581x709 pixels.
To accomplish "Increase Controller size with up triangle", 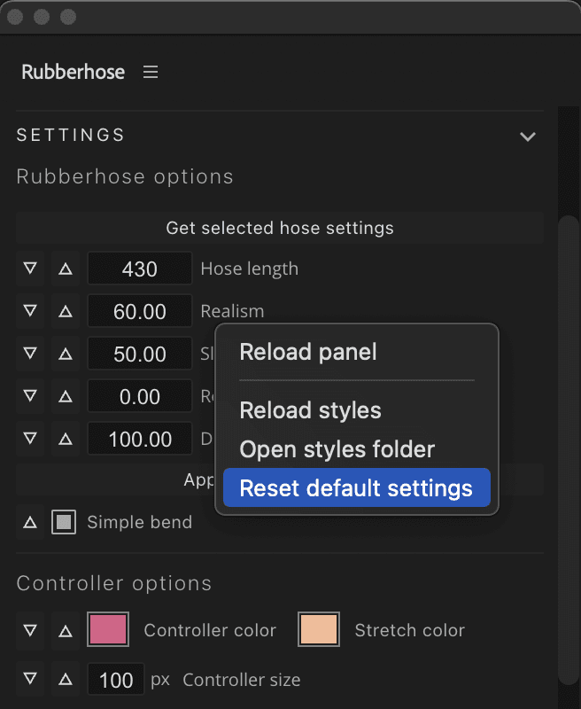I will pos(65,680).
